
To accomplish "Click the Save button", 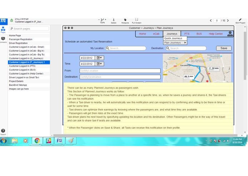I will [x=224, y=48].
